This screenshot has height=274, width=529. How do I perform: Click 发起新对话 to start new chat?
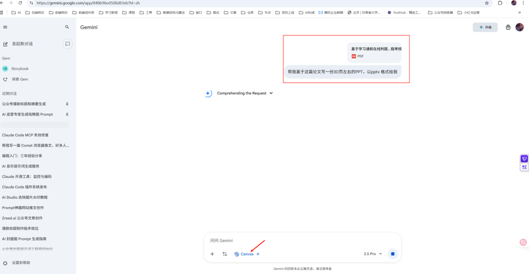coord(22,44)
